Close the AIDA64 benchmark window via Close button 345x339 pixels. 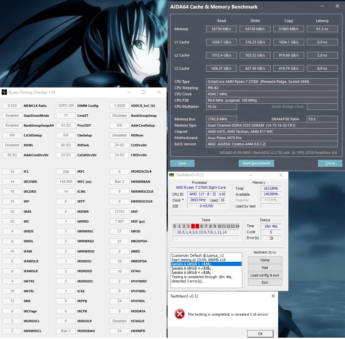330,163
